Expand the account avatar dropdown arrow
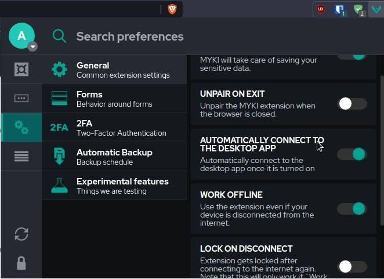 [33, 47]
